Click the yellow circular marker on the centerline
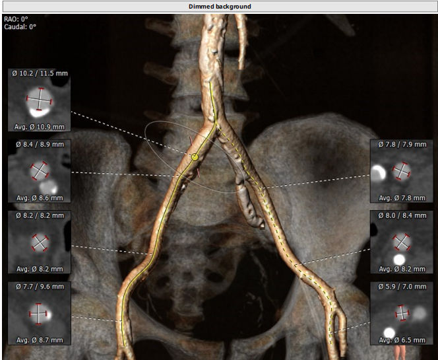 [x=195, y=157]
